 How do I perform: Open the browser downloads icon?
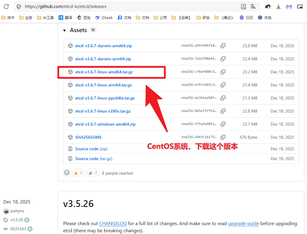coord(278,7)
